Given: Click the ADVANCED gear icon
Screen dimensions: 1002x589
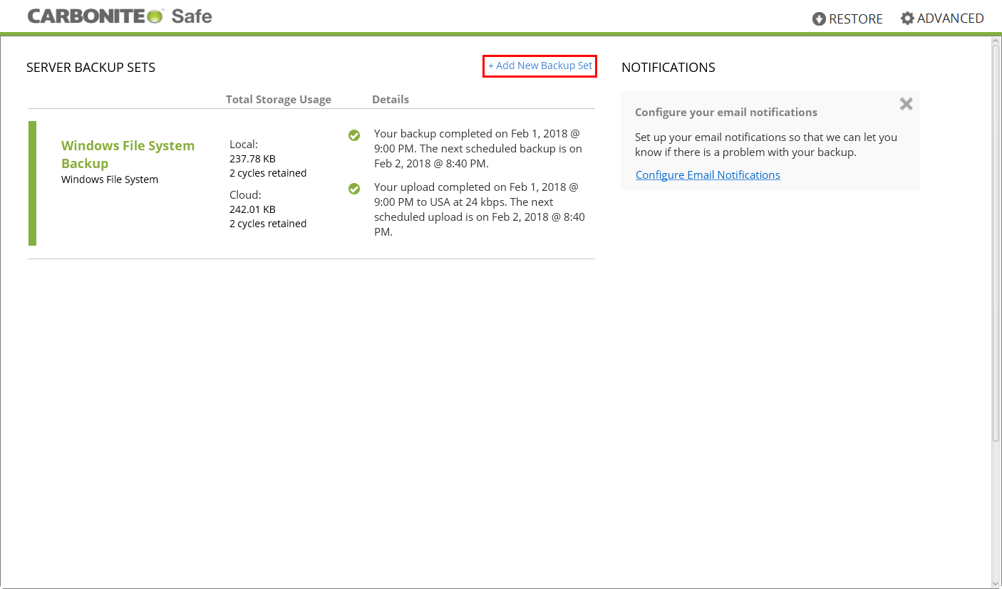Looking at the screenshot, I should pyautogui.click(x=907, y=19).
